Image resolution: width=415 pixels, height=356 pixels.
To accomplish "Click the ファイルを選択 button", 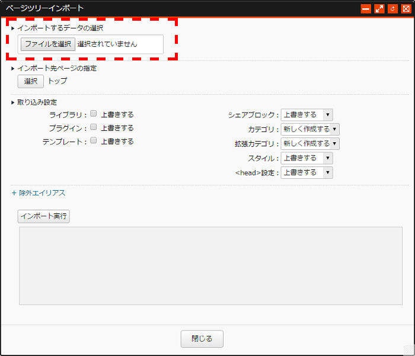I will (x=48, y=44).
